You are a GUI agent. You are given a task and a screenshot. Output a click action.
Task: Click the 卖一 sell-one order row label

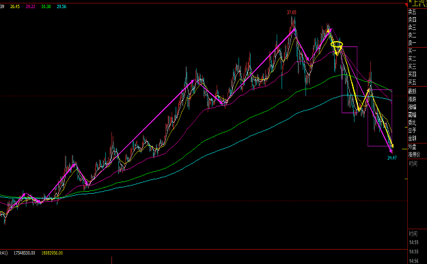pyautogui.click(x=412, y=43)
